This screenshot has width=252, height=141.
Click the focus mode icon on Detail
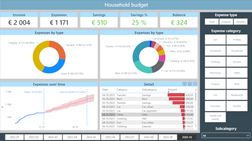click(x=190, y=84)
